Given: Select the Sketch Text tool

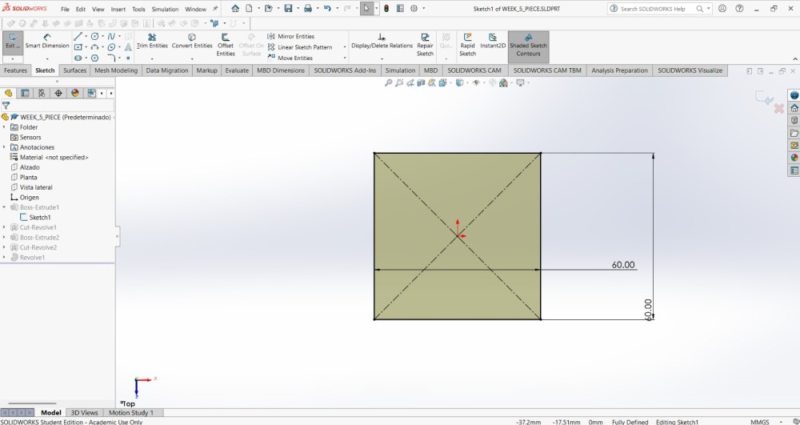Looking at the screenshot, I should [x=128, y=47].
